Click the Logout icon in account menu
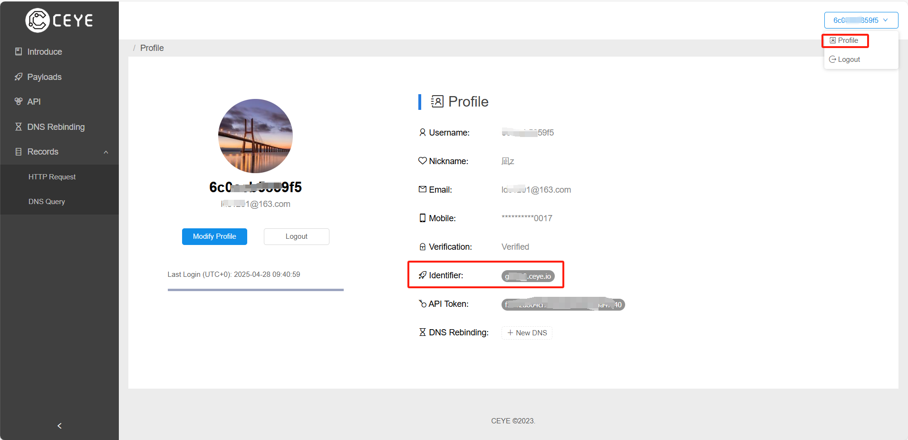The height and width of the screenshot is (440, 908). tap(832, 59)
